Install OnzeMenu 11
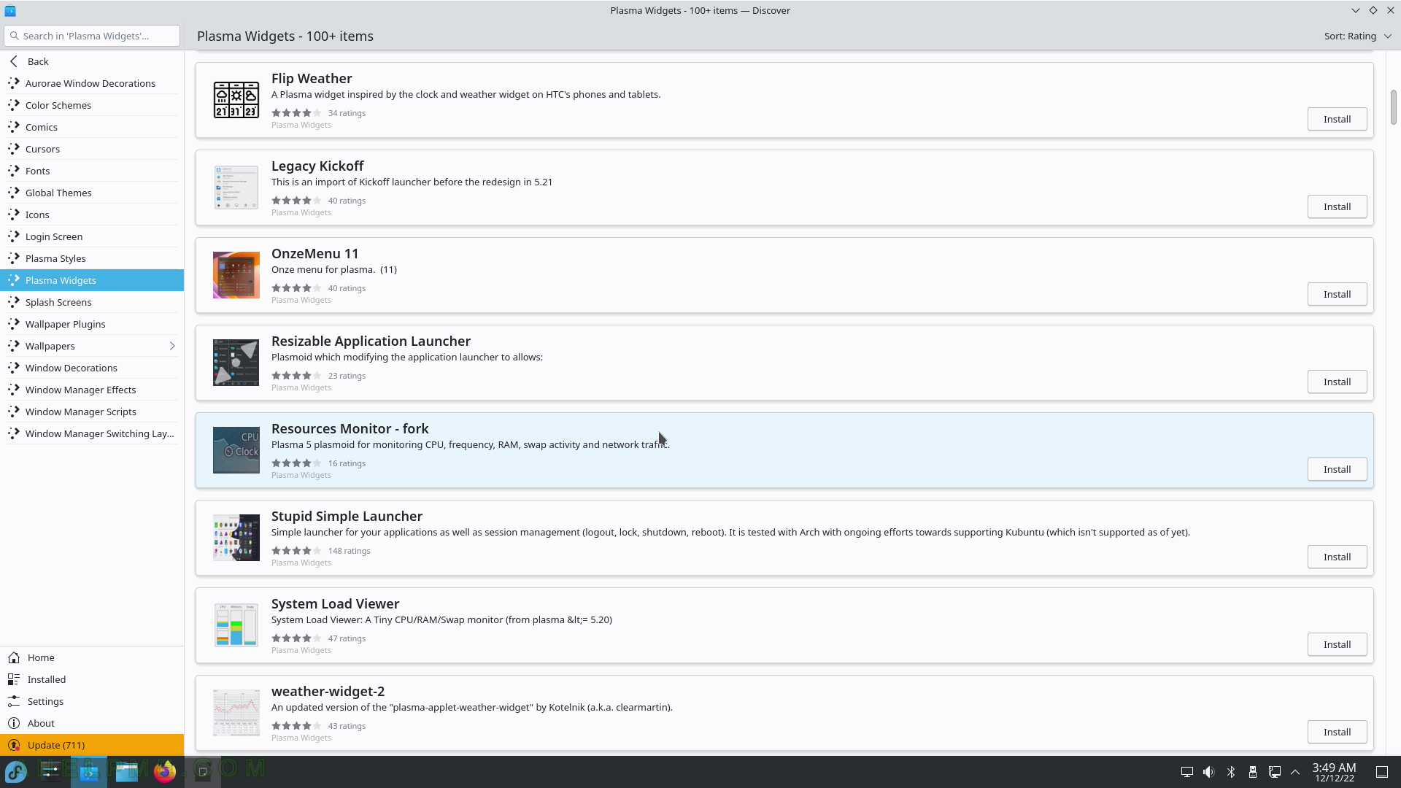The height and width of the screenshot is (788, 1401). click(1337, 294)
